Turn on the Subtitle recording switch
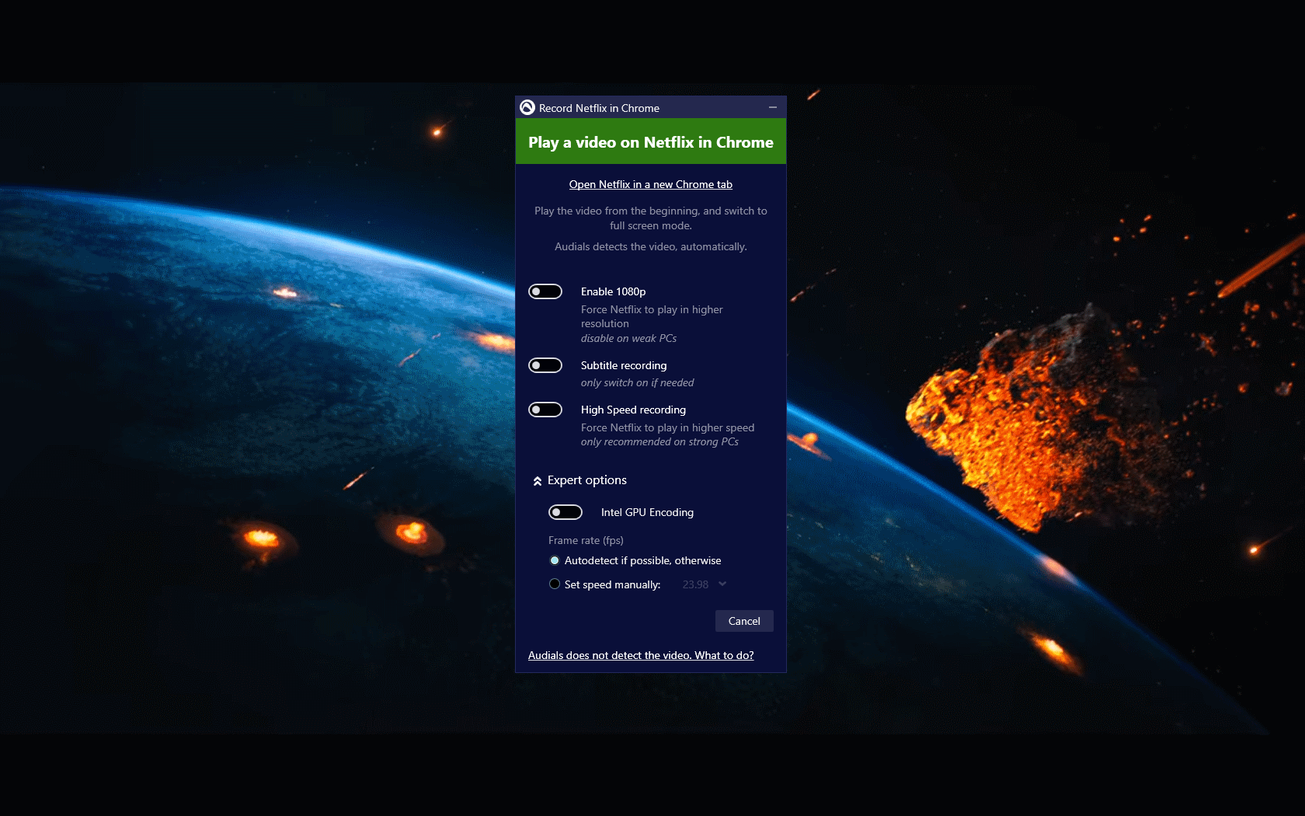This screenshot has width=1305, height=816. point(545,365)
